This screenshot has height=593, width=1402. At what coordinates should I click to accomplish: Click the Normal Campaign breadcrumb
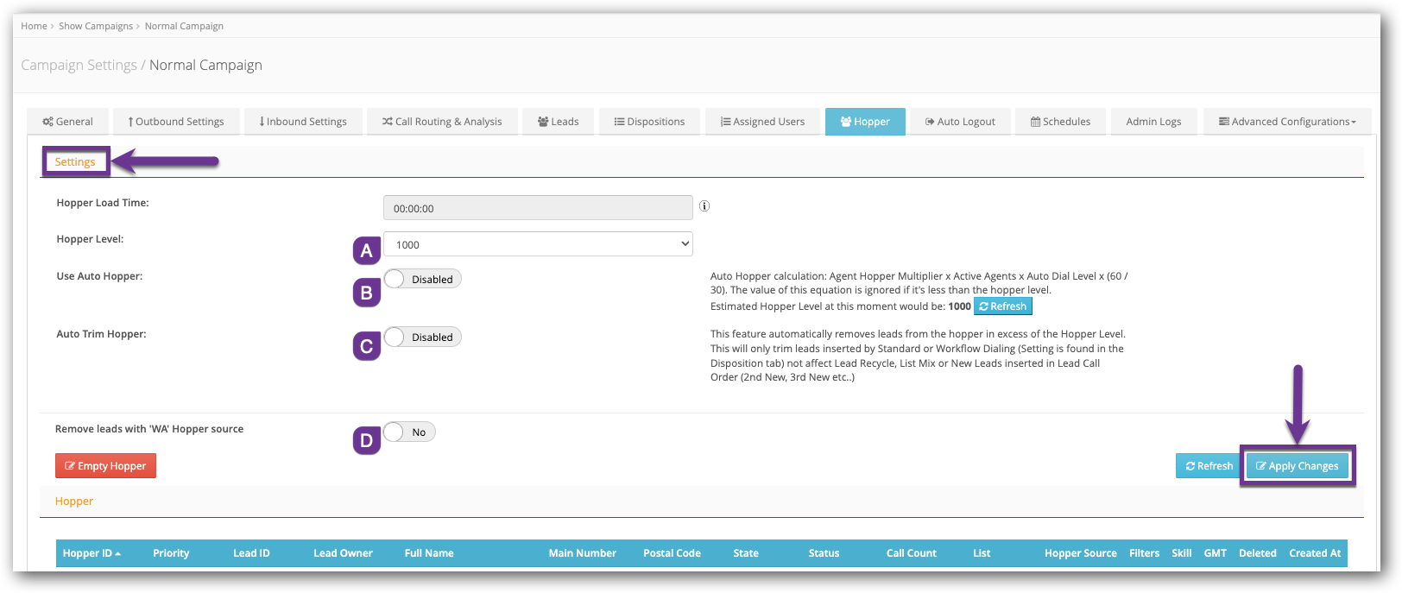tap(184, 26)
